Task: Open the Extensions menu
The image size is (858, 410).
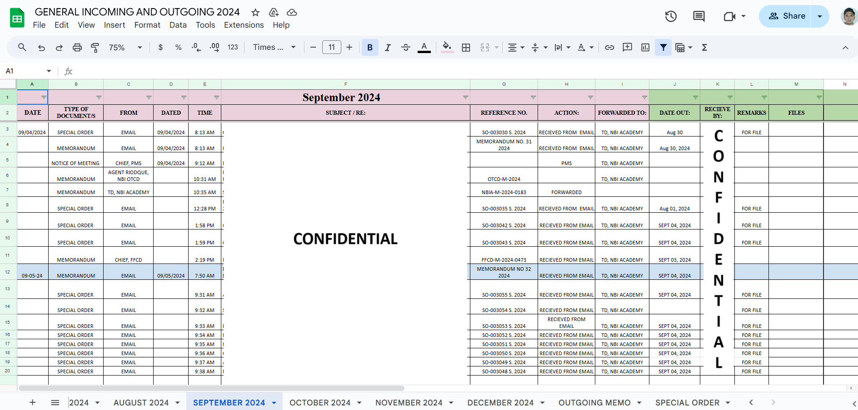Action: 244,25
